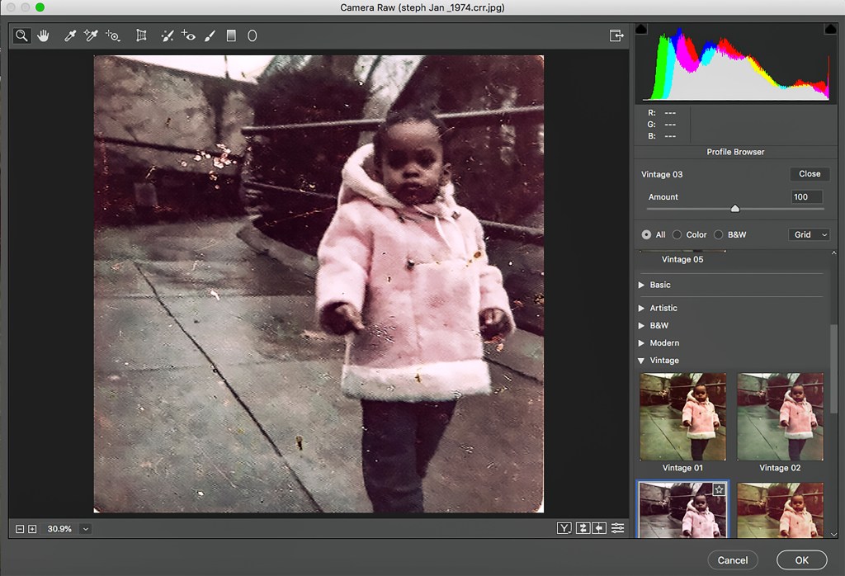Show only B&W profiles

[718, 234]
